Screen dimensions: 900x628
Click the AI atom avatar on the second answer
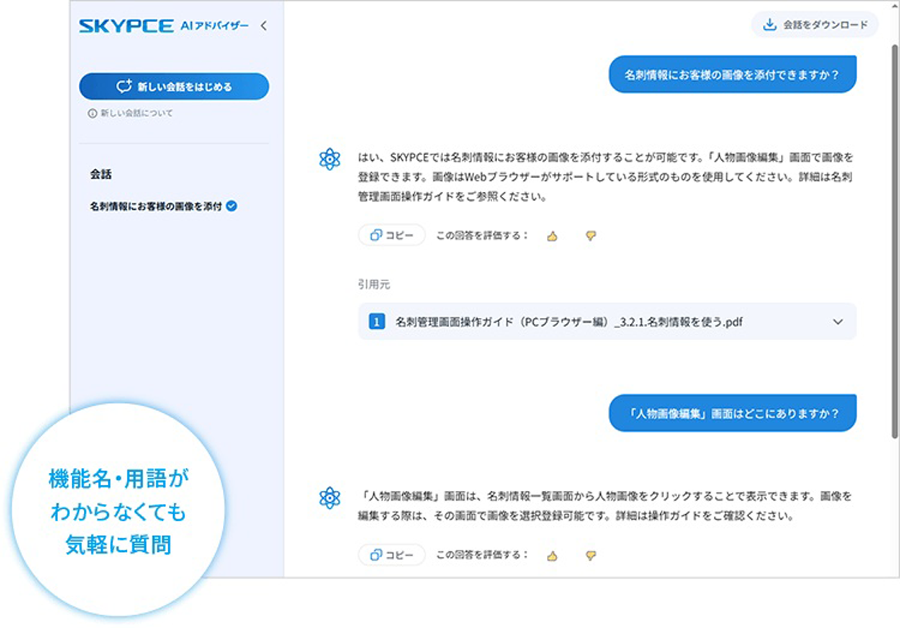[330, 497]
